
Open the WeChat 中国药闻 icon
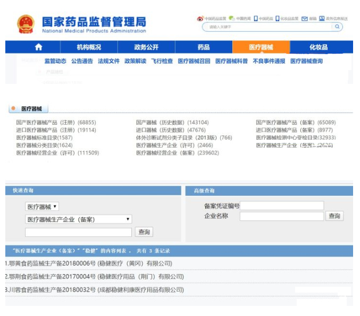tap(232, 19)
